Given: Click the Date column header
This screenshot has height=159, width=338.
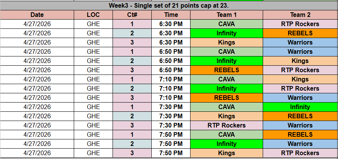Looking at the screenshot, I should tap(37, 15).
